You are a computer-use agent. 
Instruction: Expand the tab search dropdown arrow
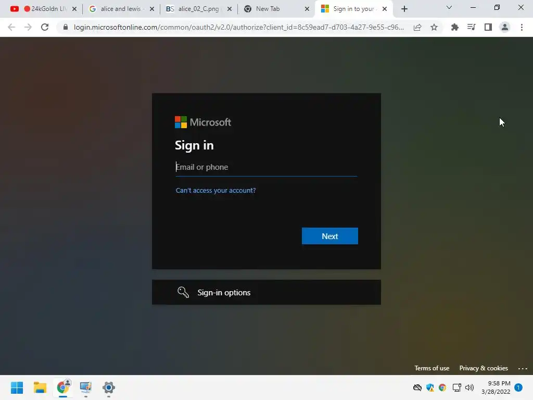(449, 7)
